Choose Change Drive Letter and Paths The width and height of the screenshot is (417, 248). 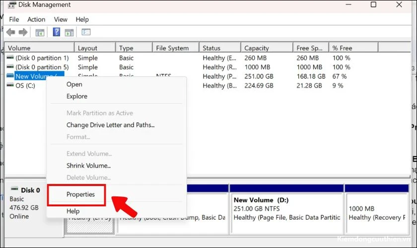coord(110,125)
